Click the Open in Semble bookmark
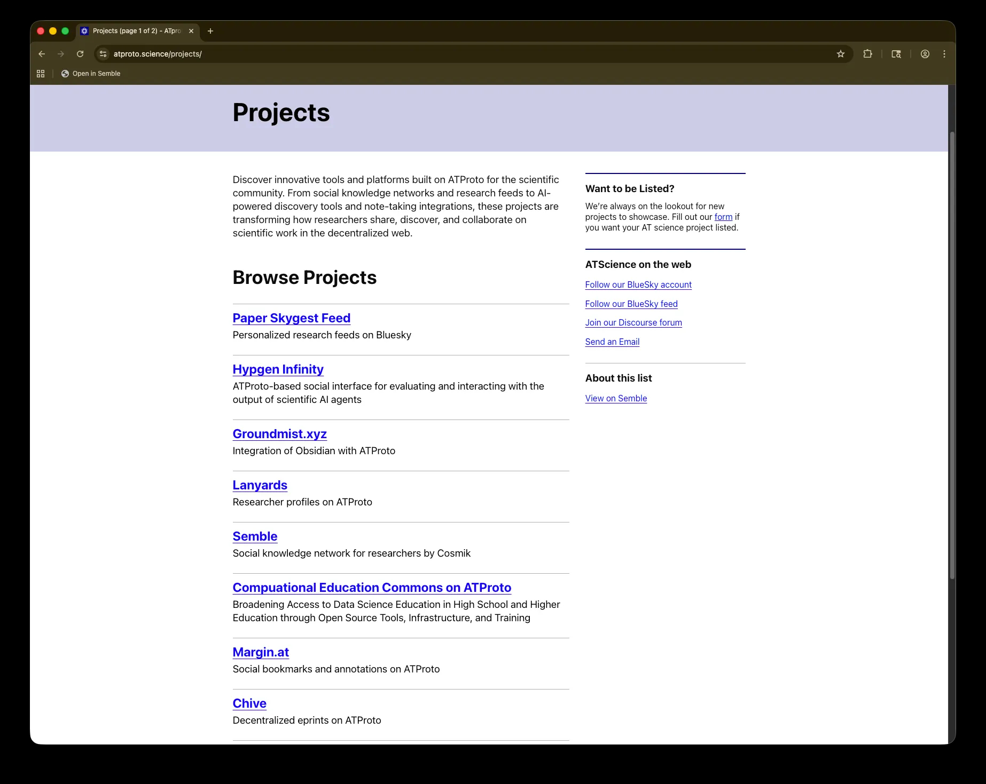This screenshot has width=986, height=784. pos(91,74)
